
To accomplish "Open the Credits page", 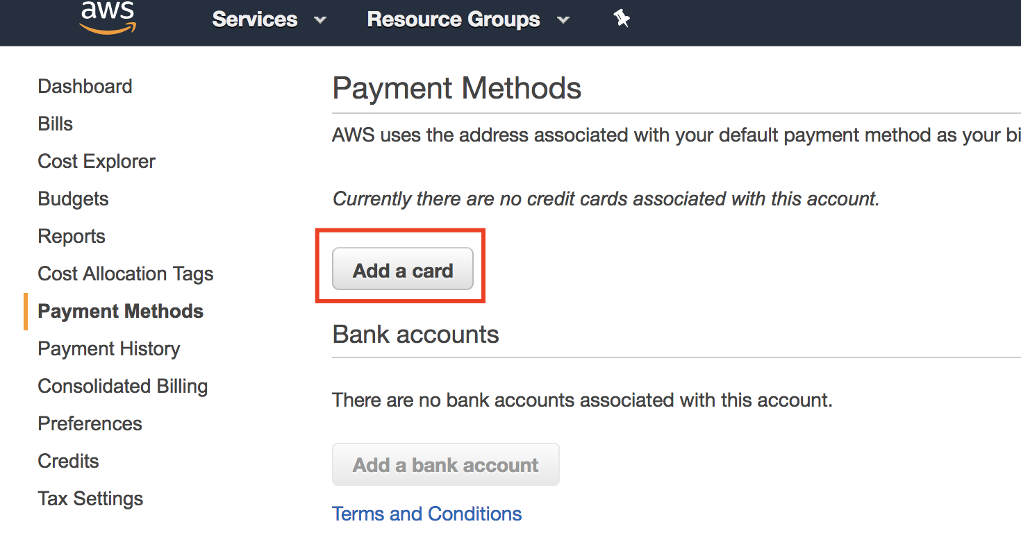I will [68, 462].
